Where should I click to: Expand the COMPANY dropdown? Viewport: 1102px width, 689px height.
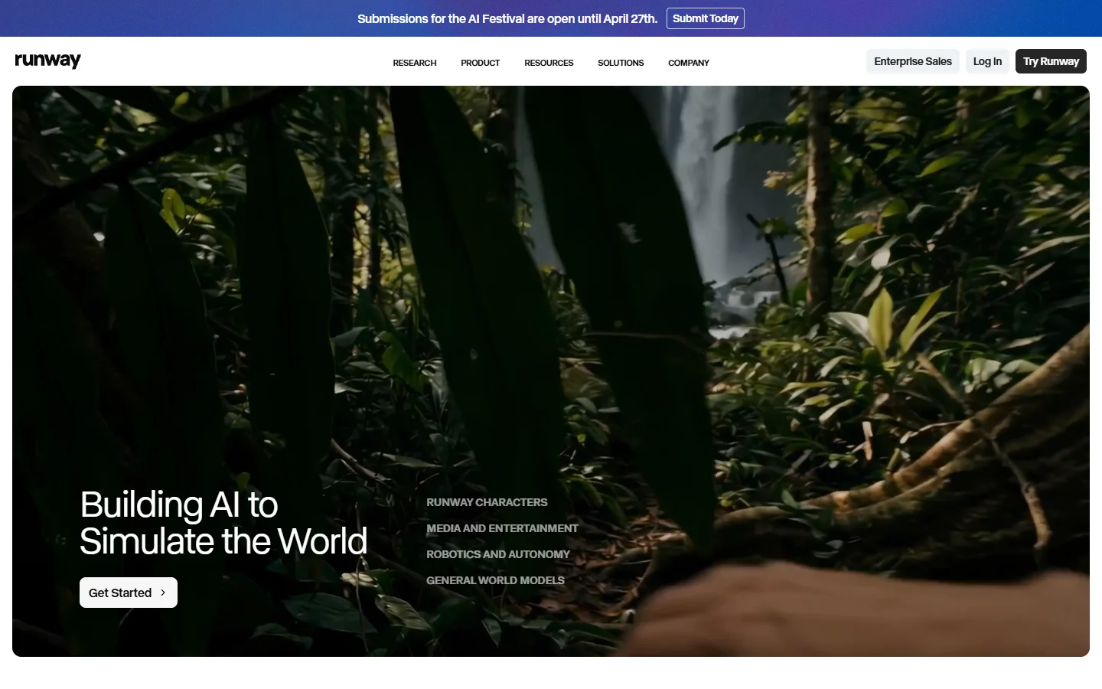(x=688, y=63)
